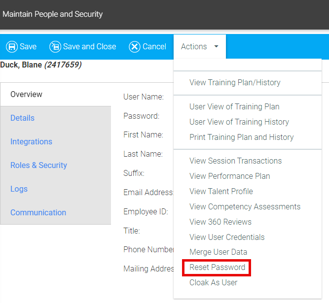Open View User Credentials
329x303 pixels.
click(x=227, y=237)
